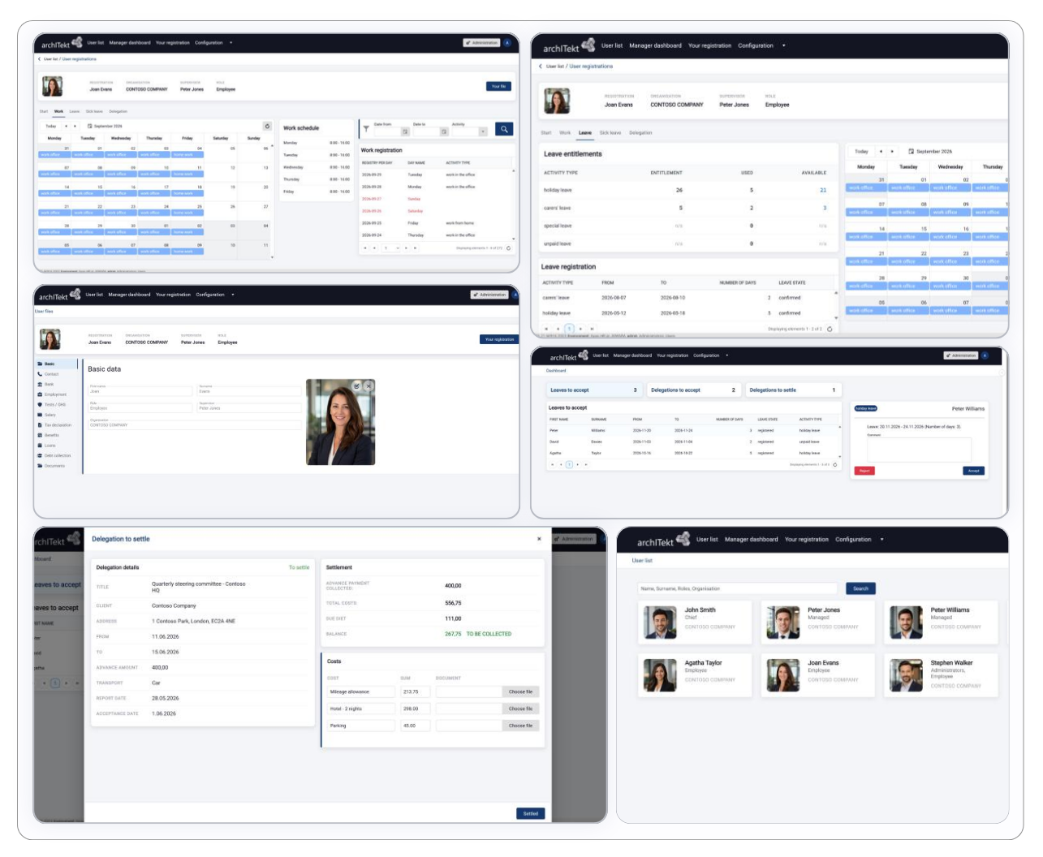The height and width of the screenshot is (857, 1043).
Task: Click the Settled button in delegation dialog
Action: coord(530,813)
